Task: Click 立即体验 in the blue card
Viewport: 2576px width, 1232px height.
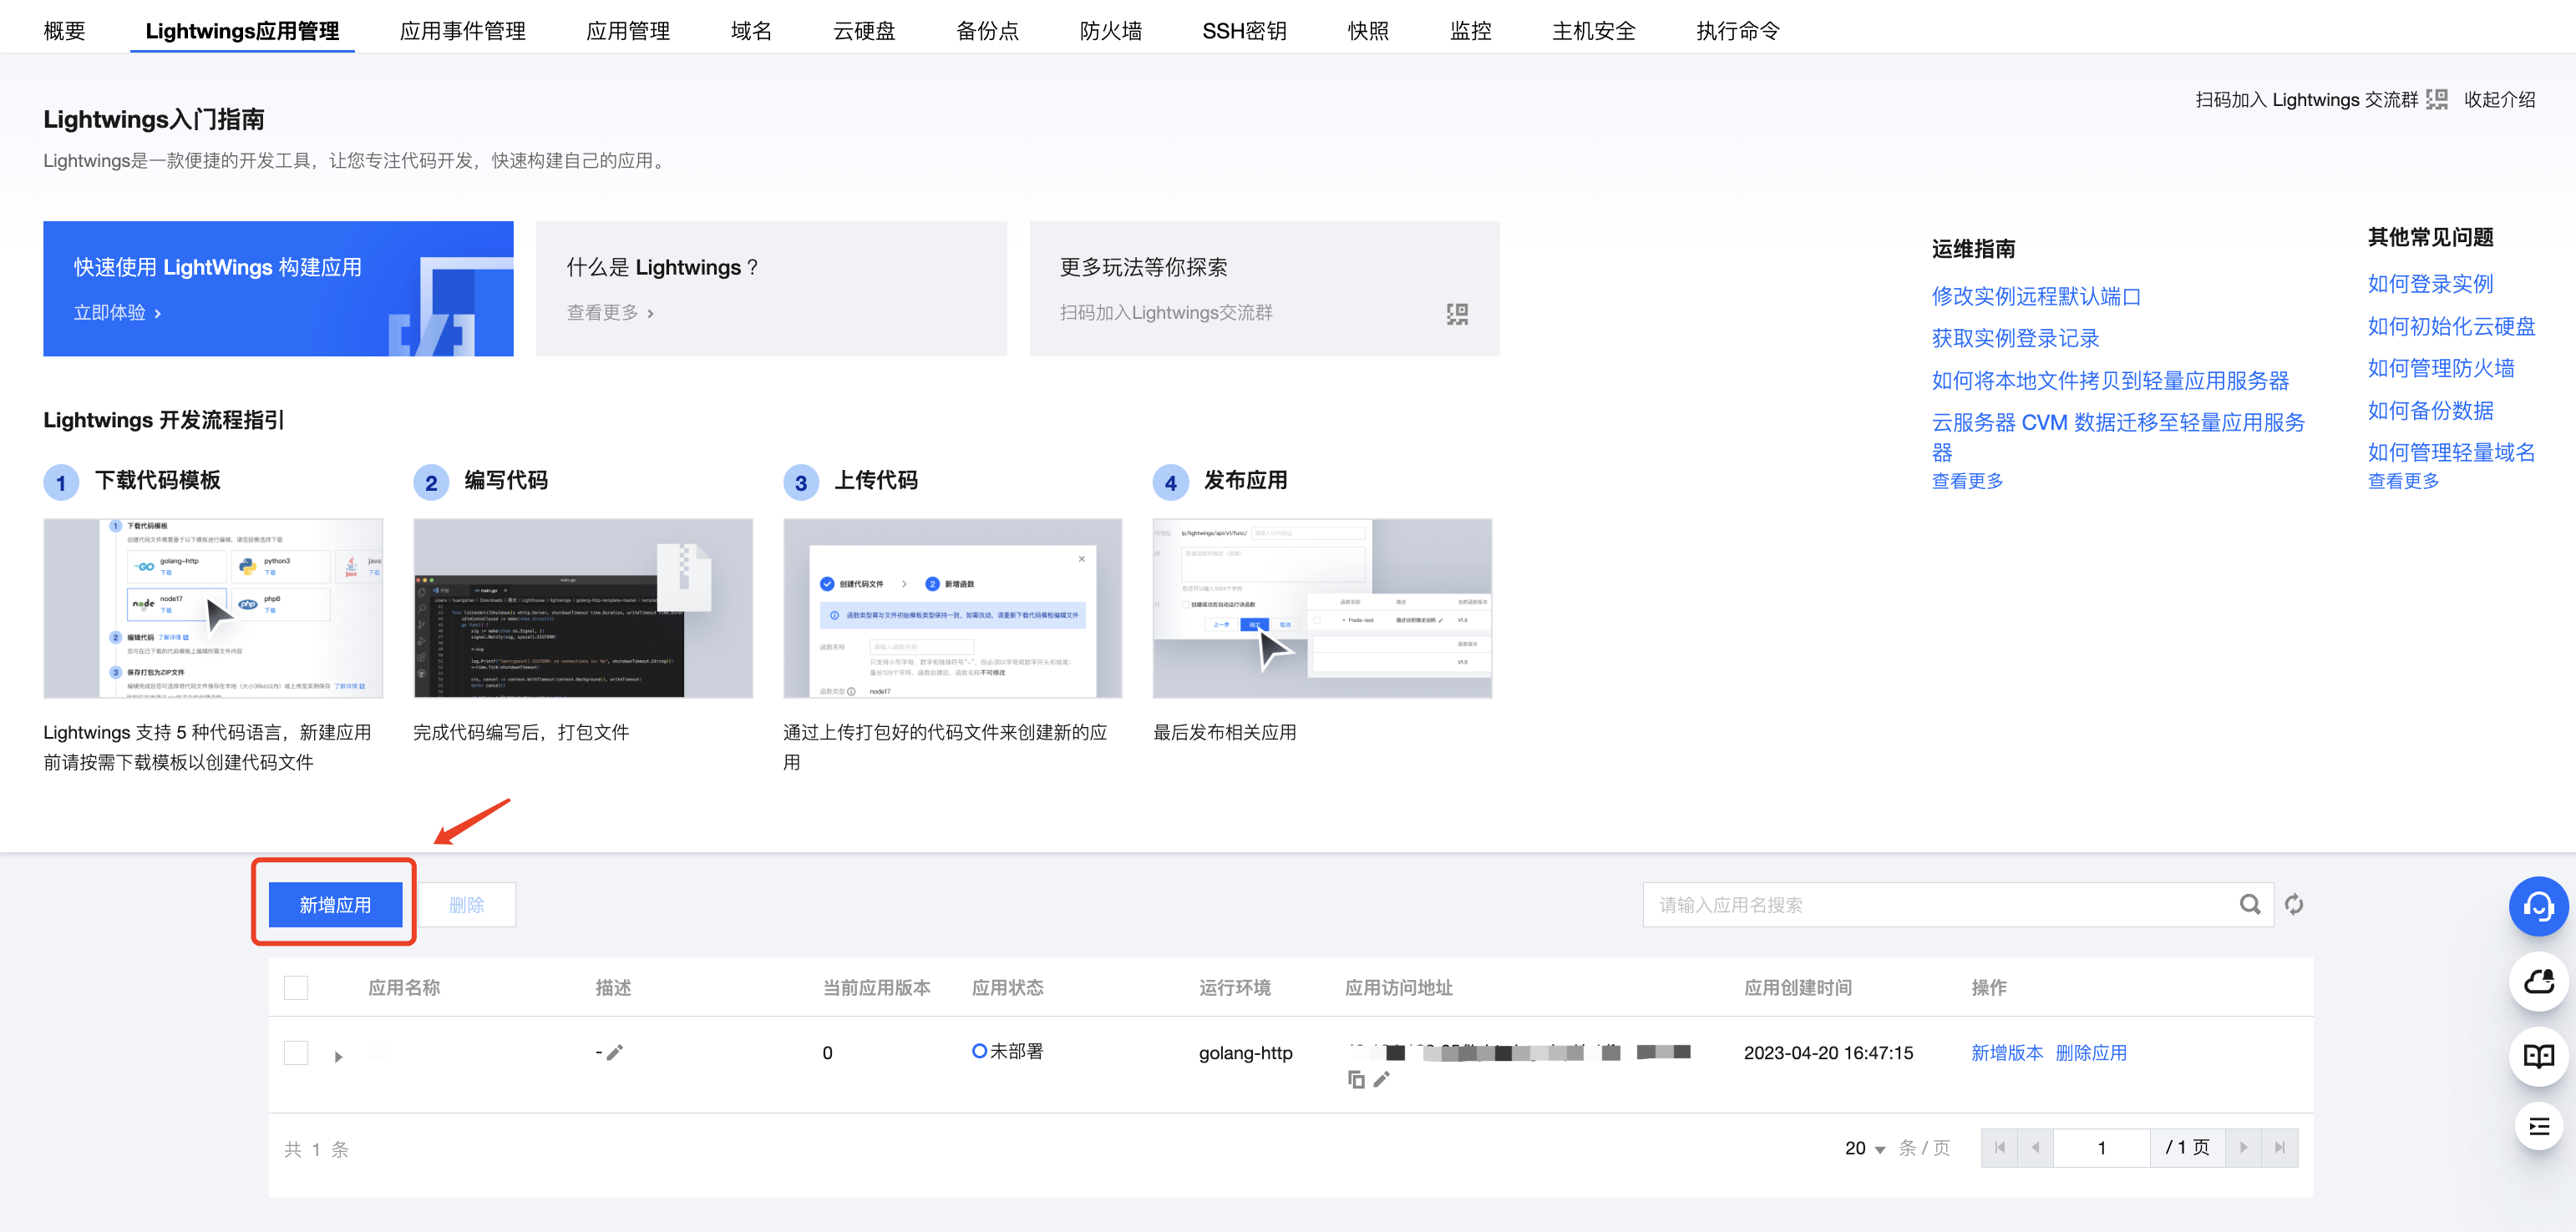Action: pos(117,313)
